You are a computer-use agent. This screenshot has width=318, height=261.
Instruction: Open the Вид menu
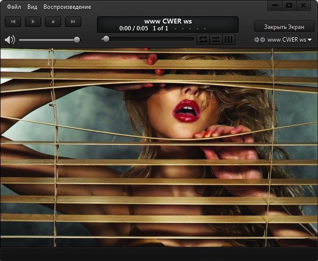pyautogui.click(x=32, y=7)
